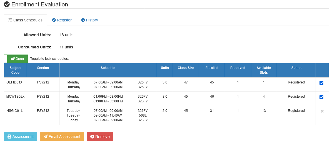Click the Subject Code column header
Screen dimensions: 332x143
point(16,70)
